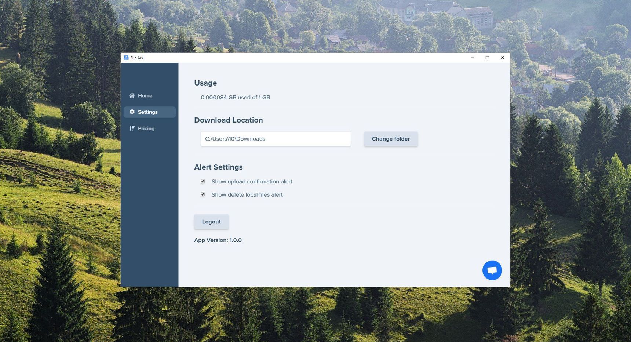The height and width of the screenshot is (342, 631).
Task: Click the Settings gear icon
Action: 132,112
